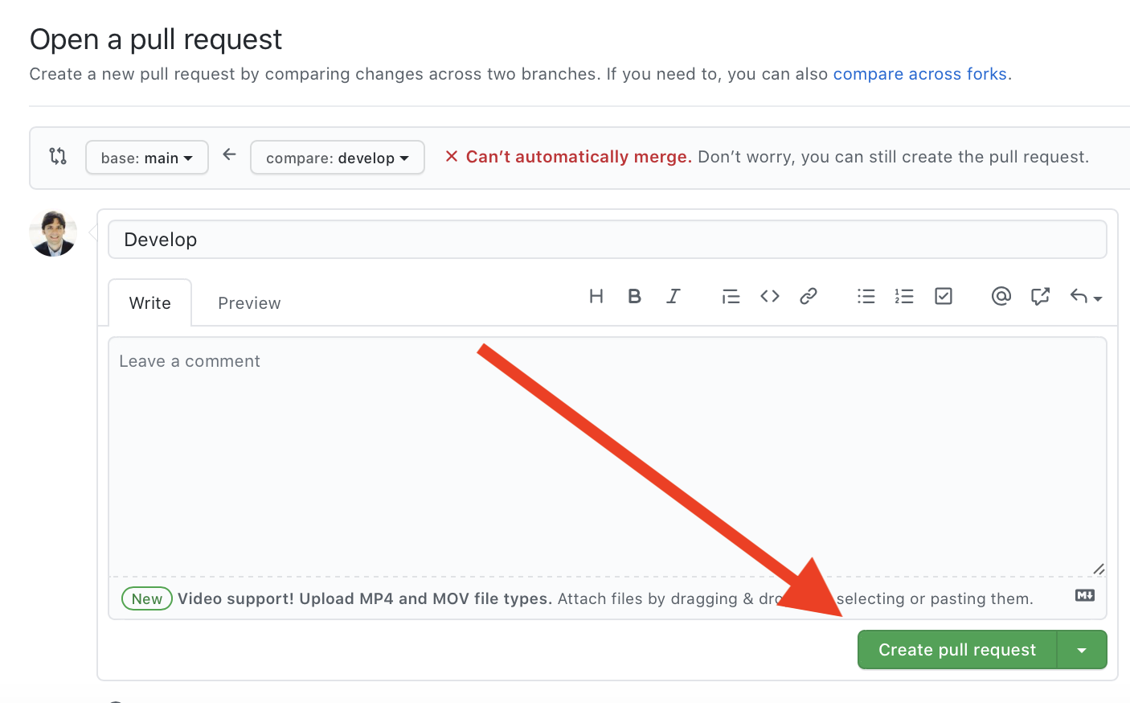This screenshot has width=1130, height=703.
Task: Open the compare: develop branch dropdown
Action: coord(337,158)
